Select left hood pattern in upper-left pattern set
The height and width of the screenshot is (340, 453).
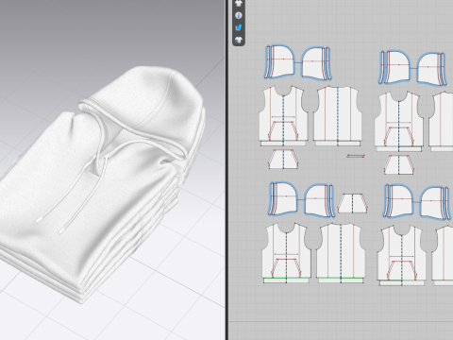pos(284,61)
